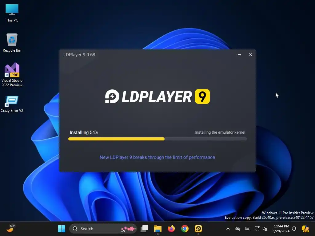Click the "Installing 54%" status text
This screenshot has height=236, width=315.
click(84, 132)
